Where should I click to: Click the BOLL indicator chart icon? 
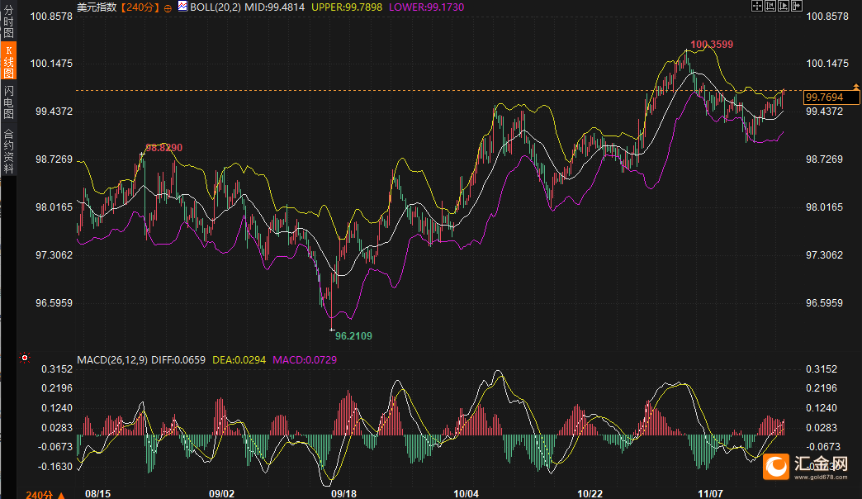[x=182, y=7]
